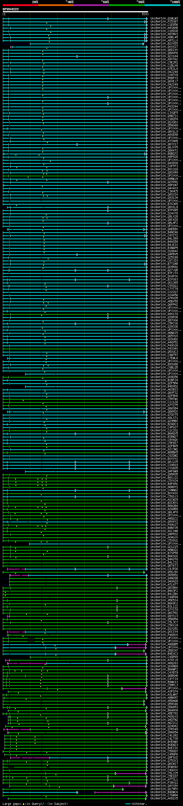Viewport: 183px width, 806px height.
Task: Open the UniRef100_P63244 hit label
Action: (x=164, y=106)
